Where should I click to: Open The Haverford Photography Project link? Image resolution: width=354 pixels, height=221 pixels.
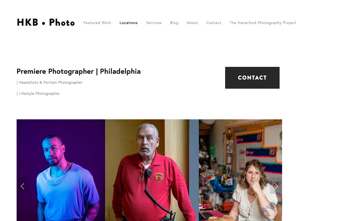coord(263,23)
